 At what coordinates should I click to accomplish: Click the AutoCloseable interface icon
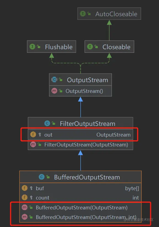[83, 14]
